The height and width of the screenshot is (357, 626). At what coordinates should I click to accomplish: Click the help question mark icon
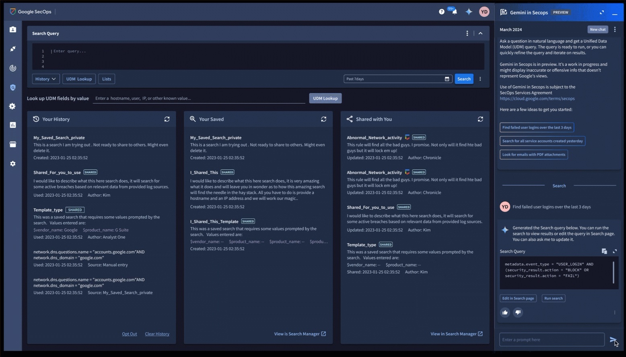pos(442,12)
